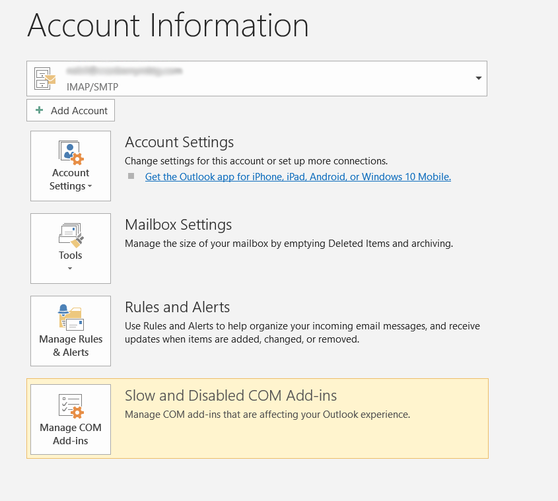
Task: Click the Rules and Alerts heading
Action: click(x=177, y=308)
